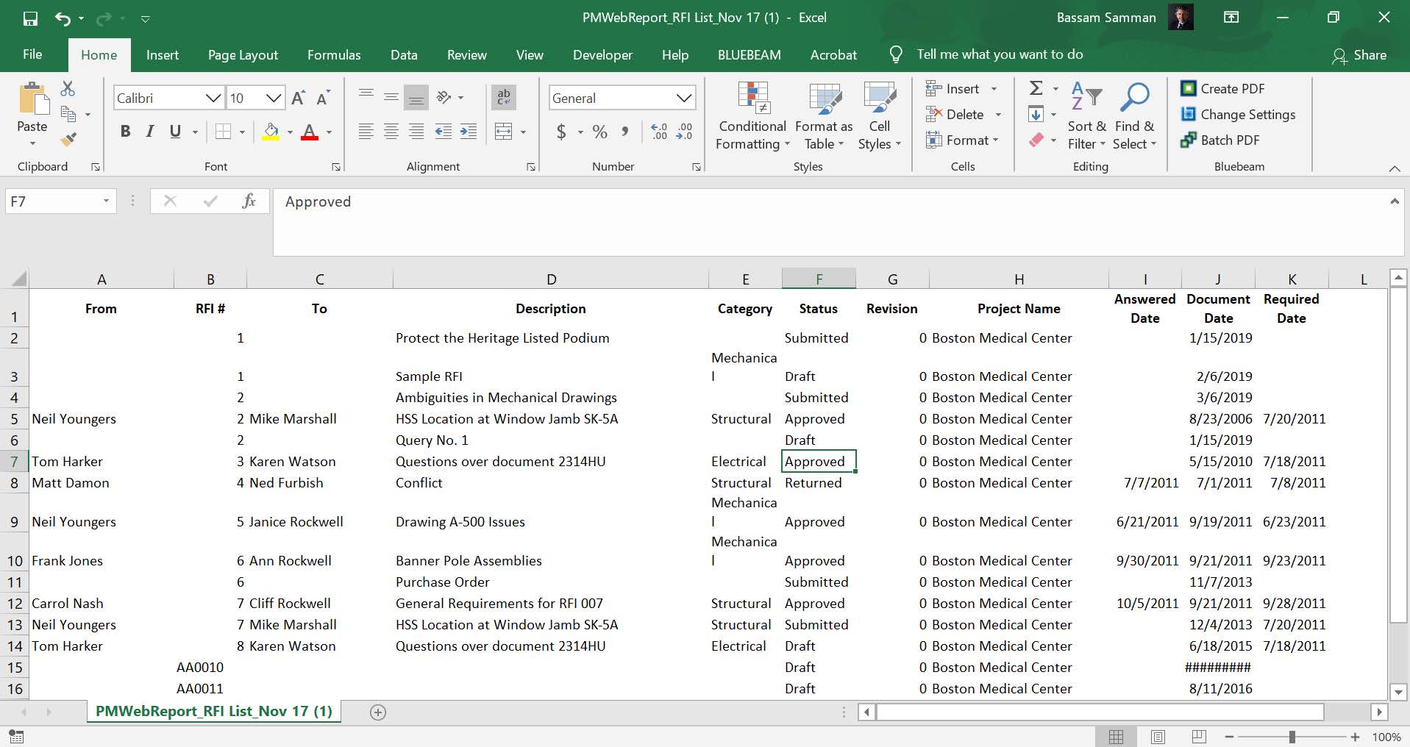Open the Calibri font name dropdown
The height and width of the screenshot is (747, 1410).
pyautogui.click(x=213, y=98)
